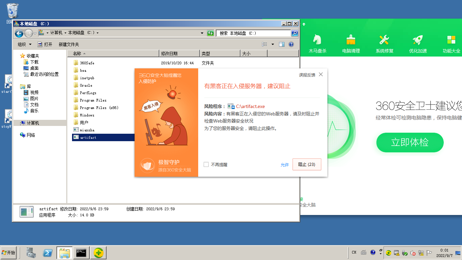
Task: Sort by the 大小 column header
Action: [254, 53]
